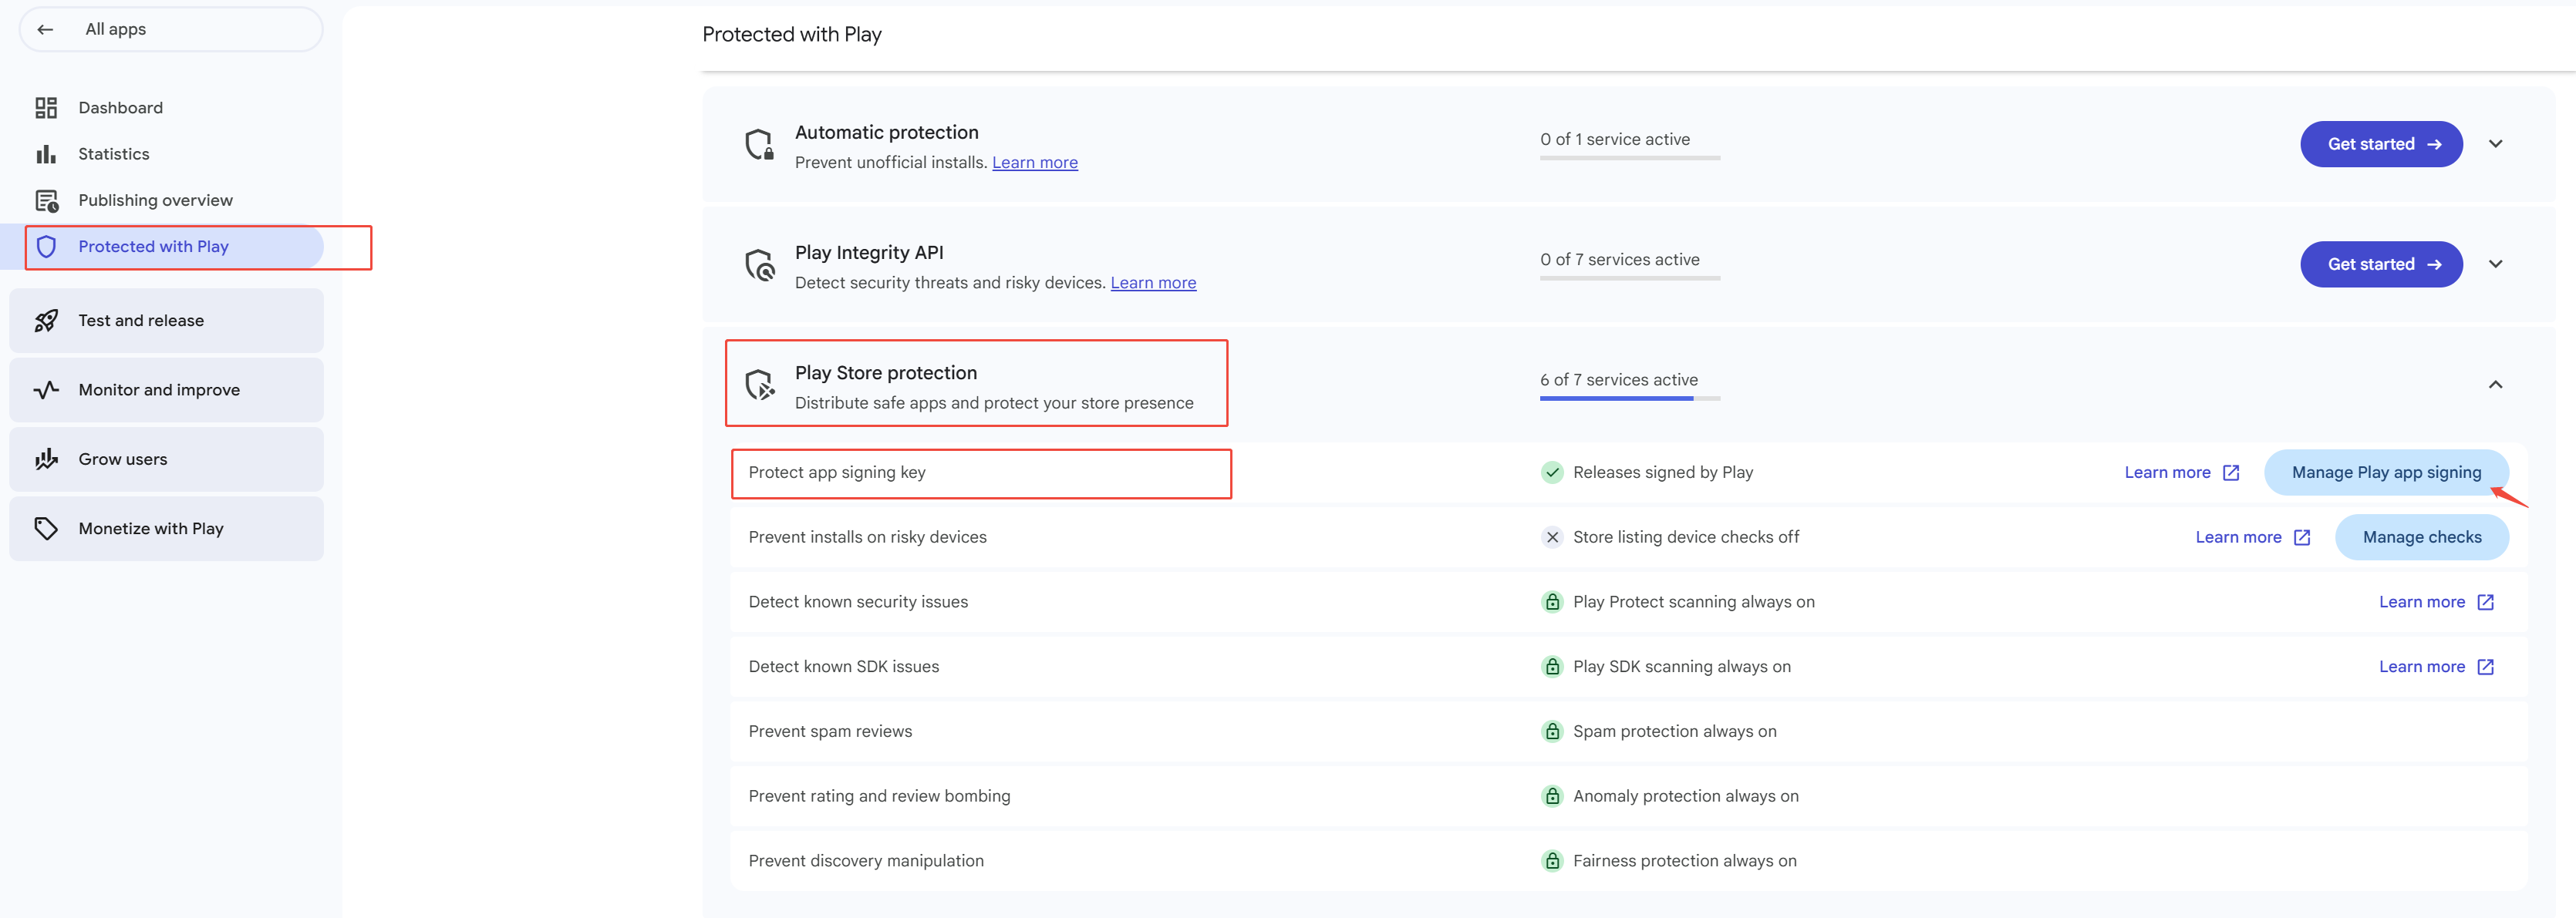Click the Test and release rocket icon

tap(46, 321)
